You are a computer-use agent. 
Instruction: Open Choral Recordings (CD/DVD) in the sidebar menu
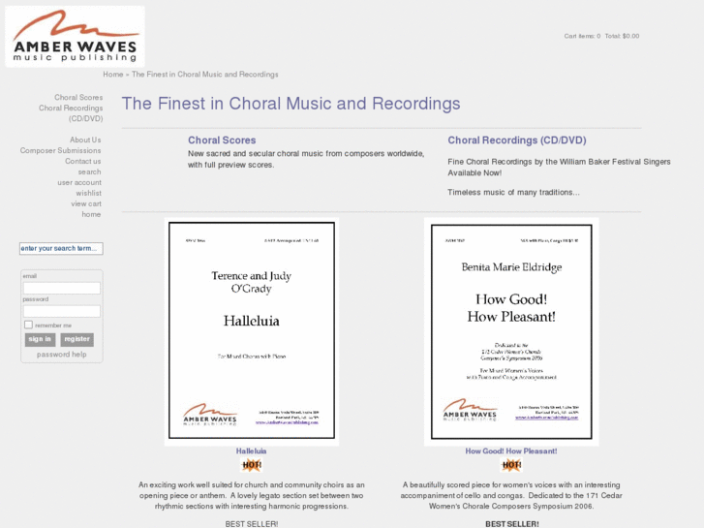[71, 113]
